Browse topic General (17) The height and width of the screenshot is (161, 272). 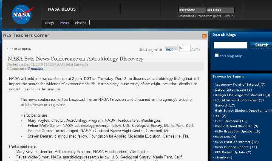click(225, 105)
